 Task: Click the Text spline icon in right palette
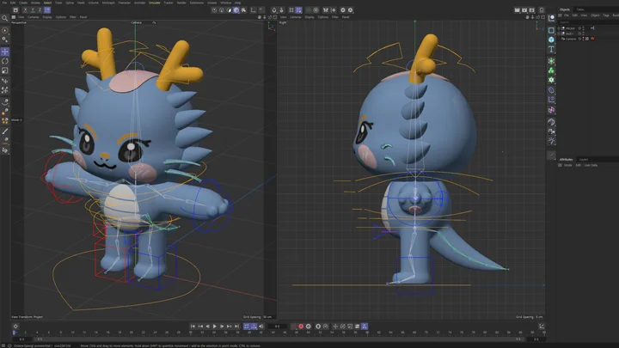pyautogui.click(x=551, y=49)
